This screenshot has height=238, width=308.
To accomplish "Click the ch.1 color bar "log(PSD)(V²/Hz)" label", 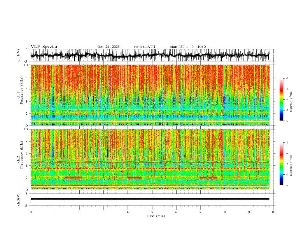I will coord(291,101).
